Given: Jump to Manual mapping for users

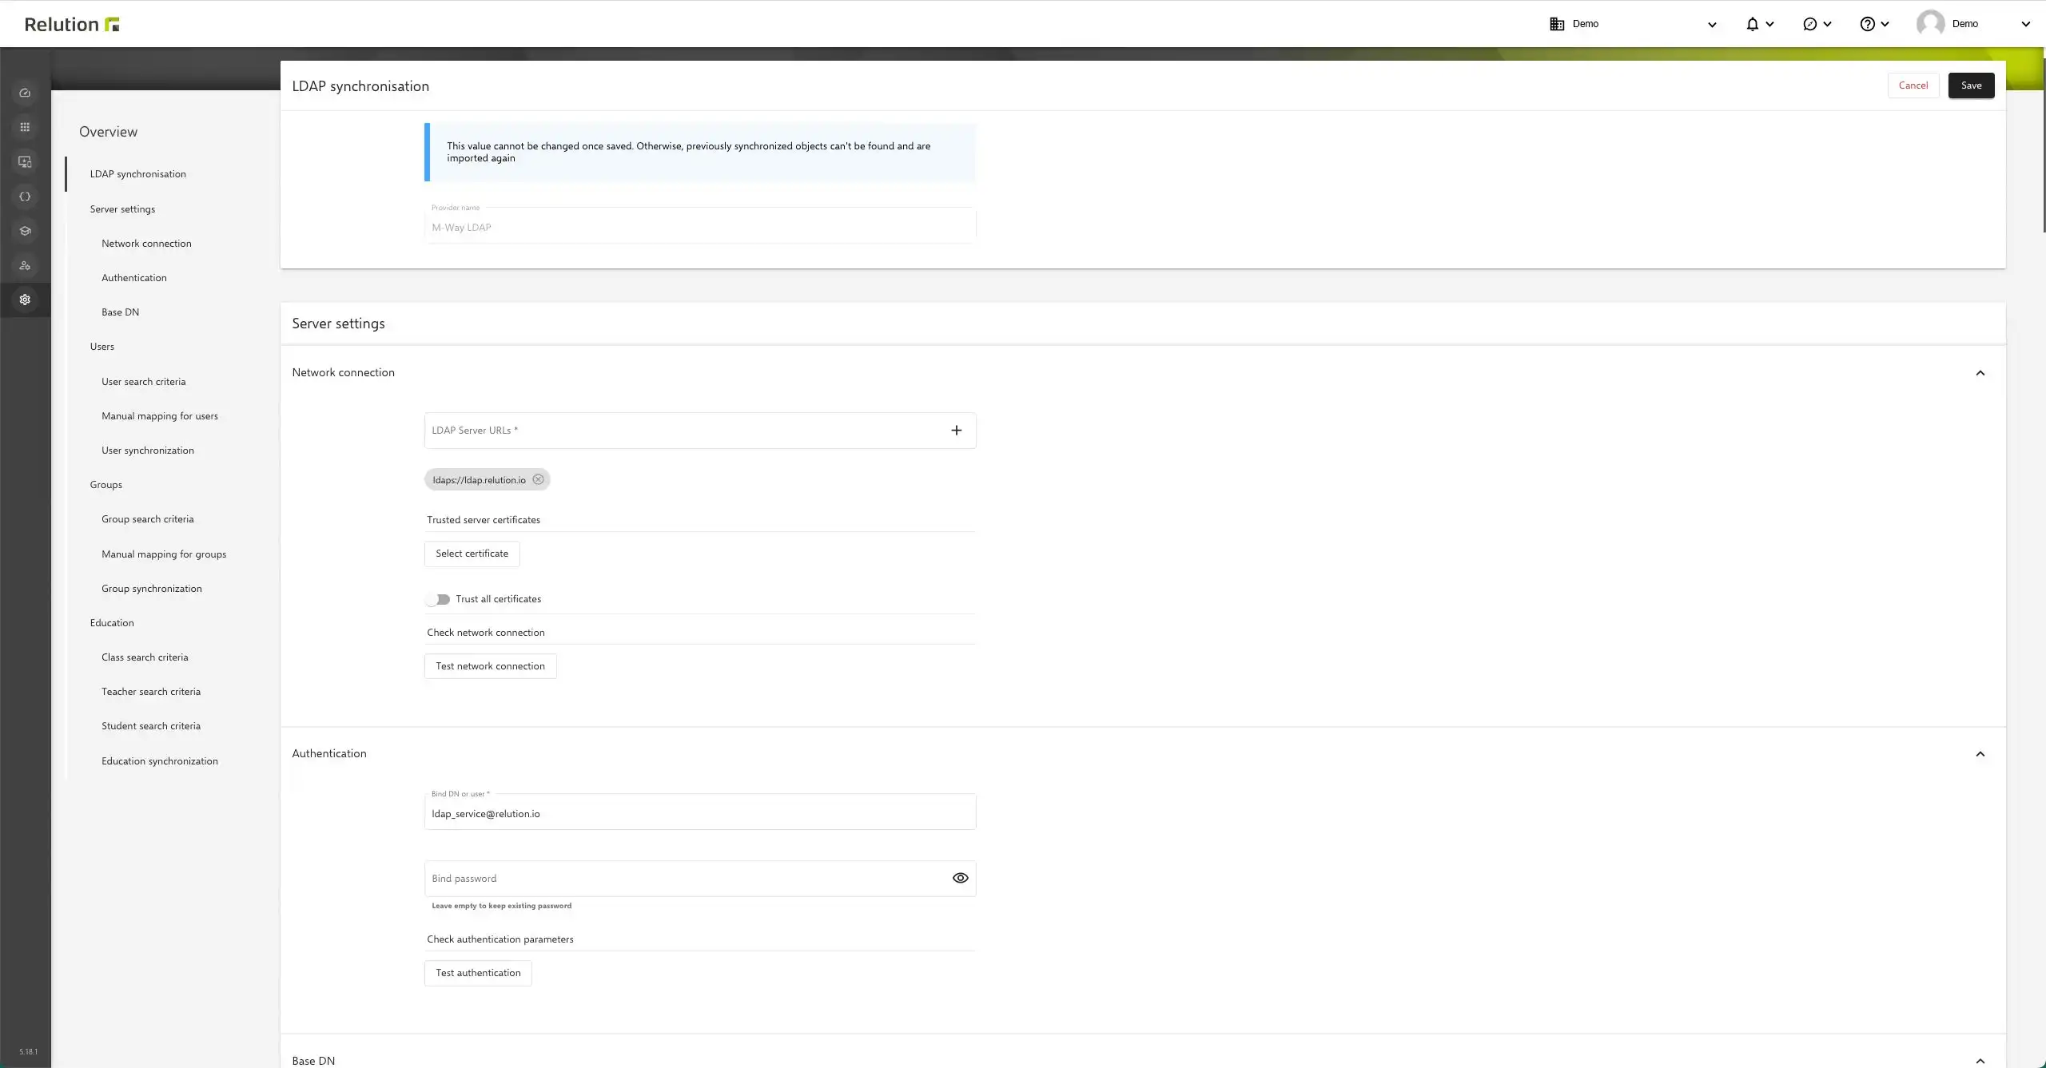Looking at the screenshot, I should point(159,416).
